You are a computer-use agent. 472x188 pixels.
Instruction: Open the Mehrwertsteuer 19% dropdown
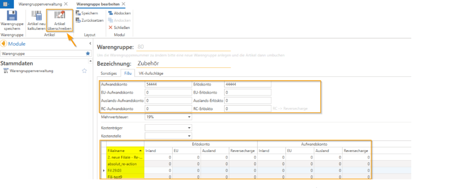tap(189, 117)
